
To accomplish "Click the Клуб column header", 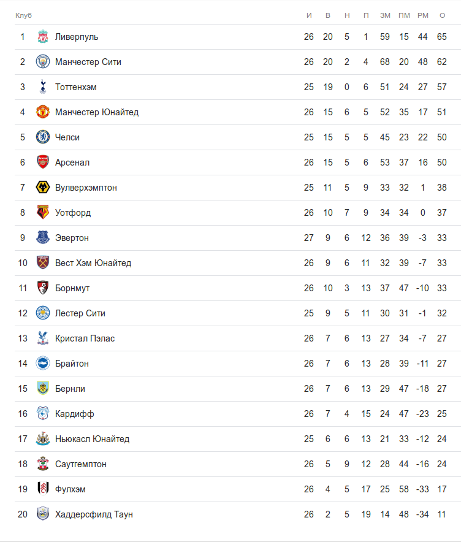I will 23,15.
